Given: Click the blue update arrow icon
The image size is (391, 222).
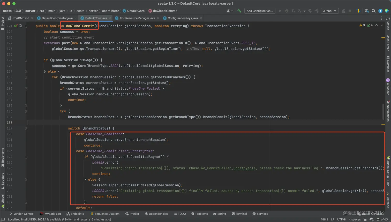Looking at the screenshot, I should pos(380,11).
